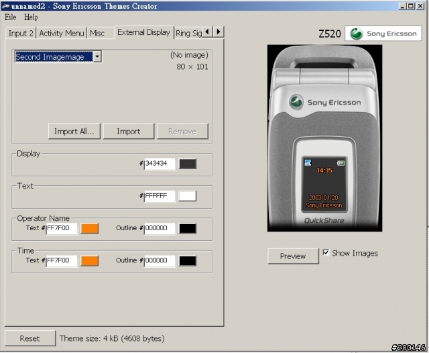Click the app icon in the title bar
Screen dimensions: 429x353
[x=5, y=6]
